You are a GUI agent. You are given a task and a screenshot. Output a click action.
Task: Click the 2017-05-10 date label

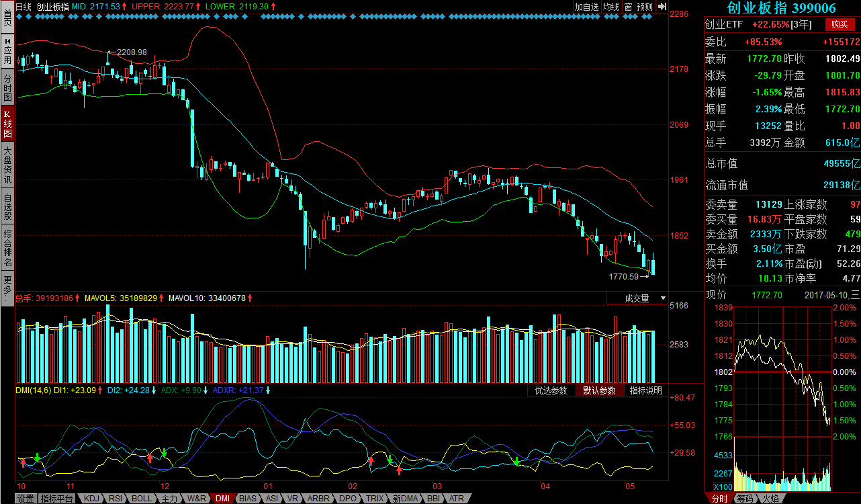pyautogui.click(x=826, y=294)
